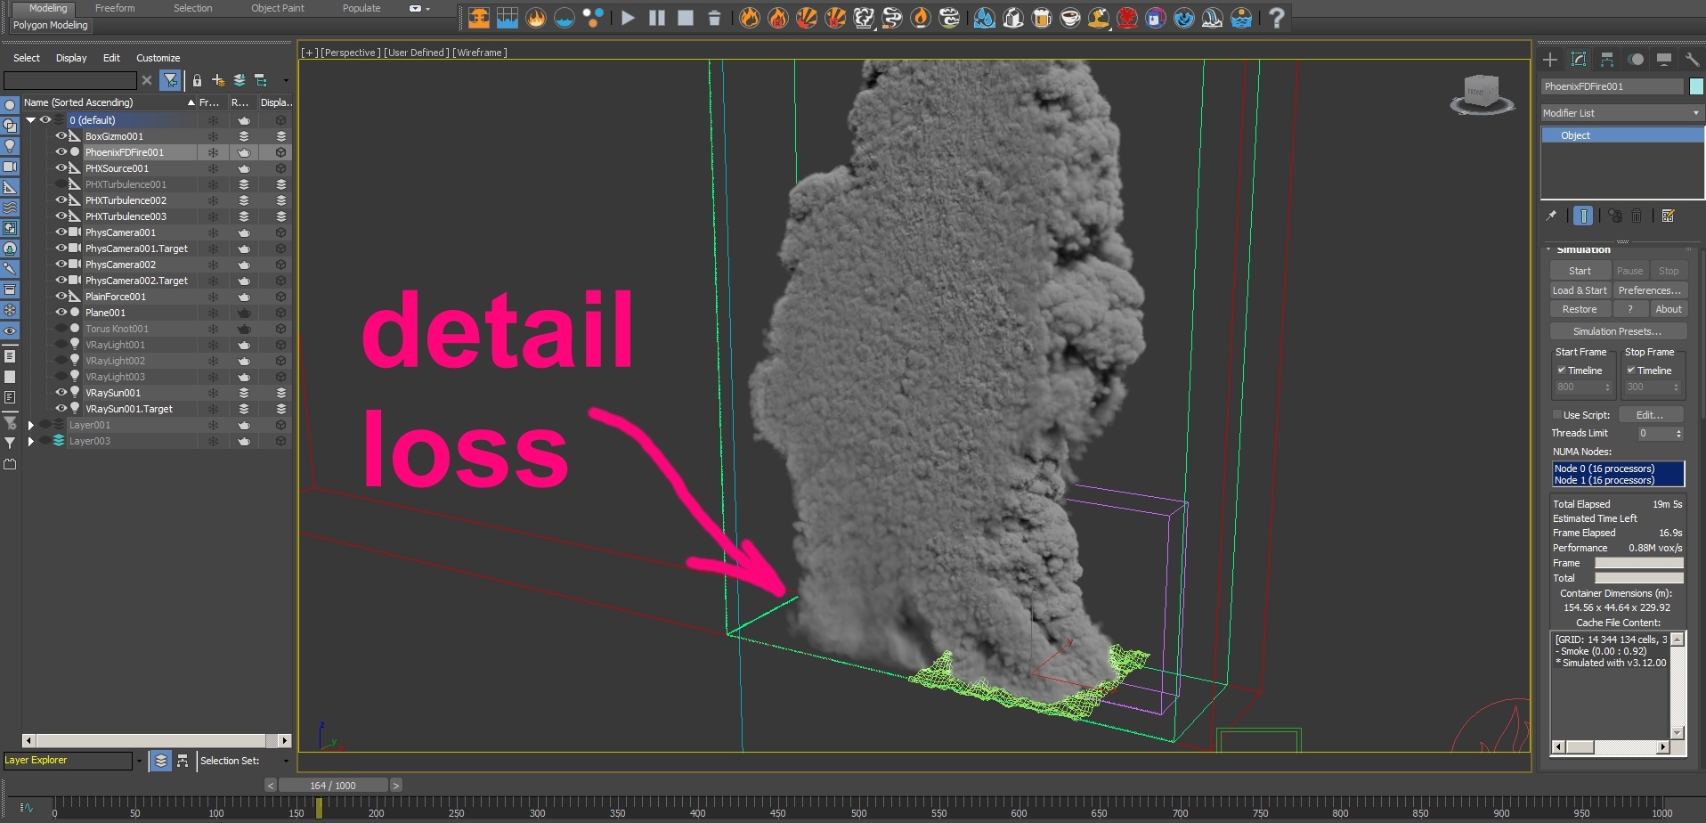Open the Display command panel tab
The image size is (1706, 823).
(1664, 59)
